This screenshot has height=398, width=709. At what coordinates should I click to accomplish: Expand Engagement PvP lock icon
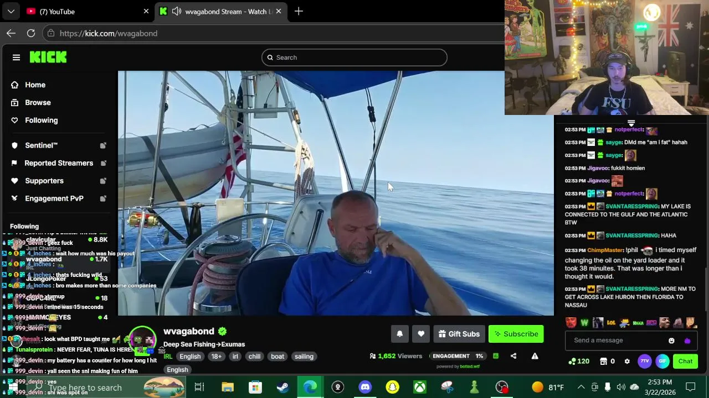pos(103,198)
